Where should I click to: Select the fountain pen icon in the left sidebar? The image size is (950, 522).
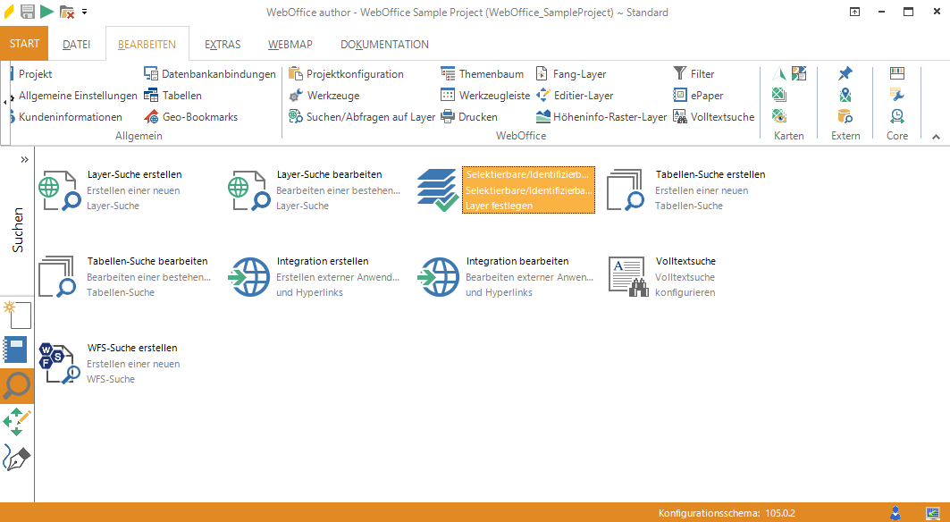tap(17, 457)
